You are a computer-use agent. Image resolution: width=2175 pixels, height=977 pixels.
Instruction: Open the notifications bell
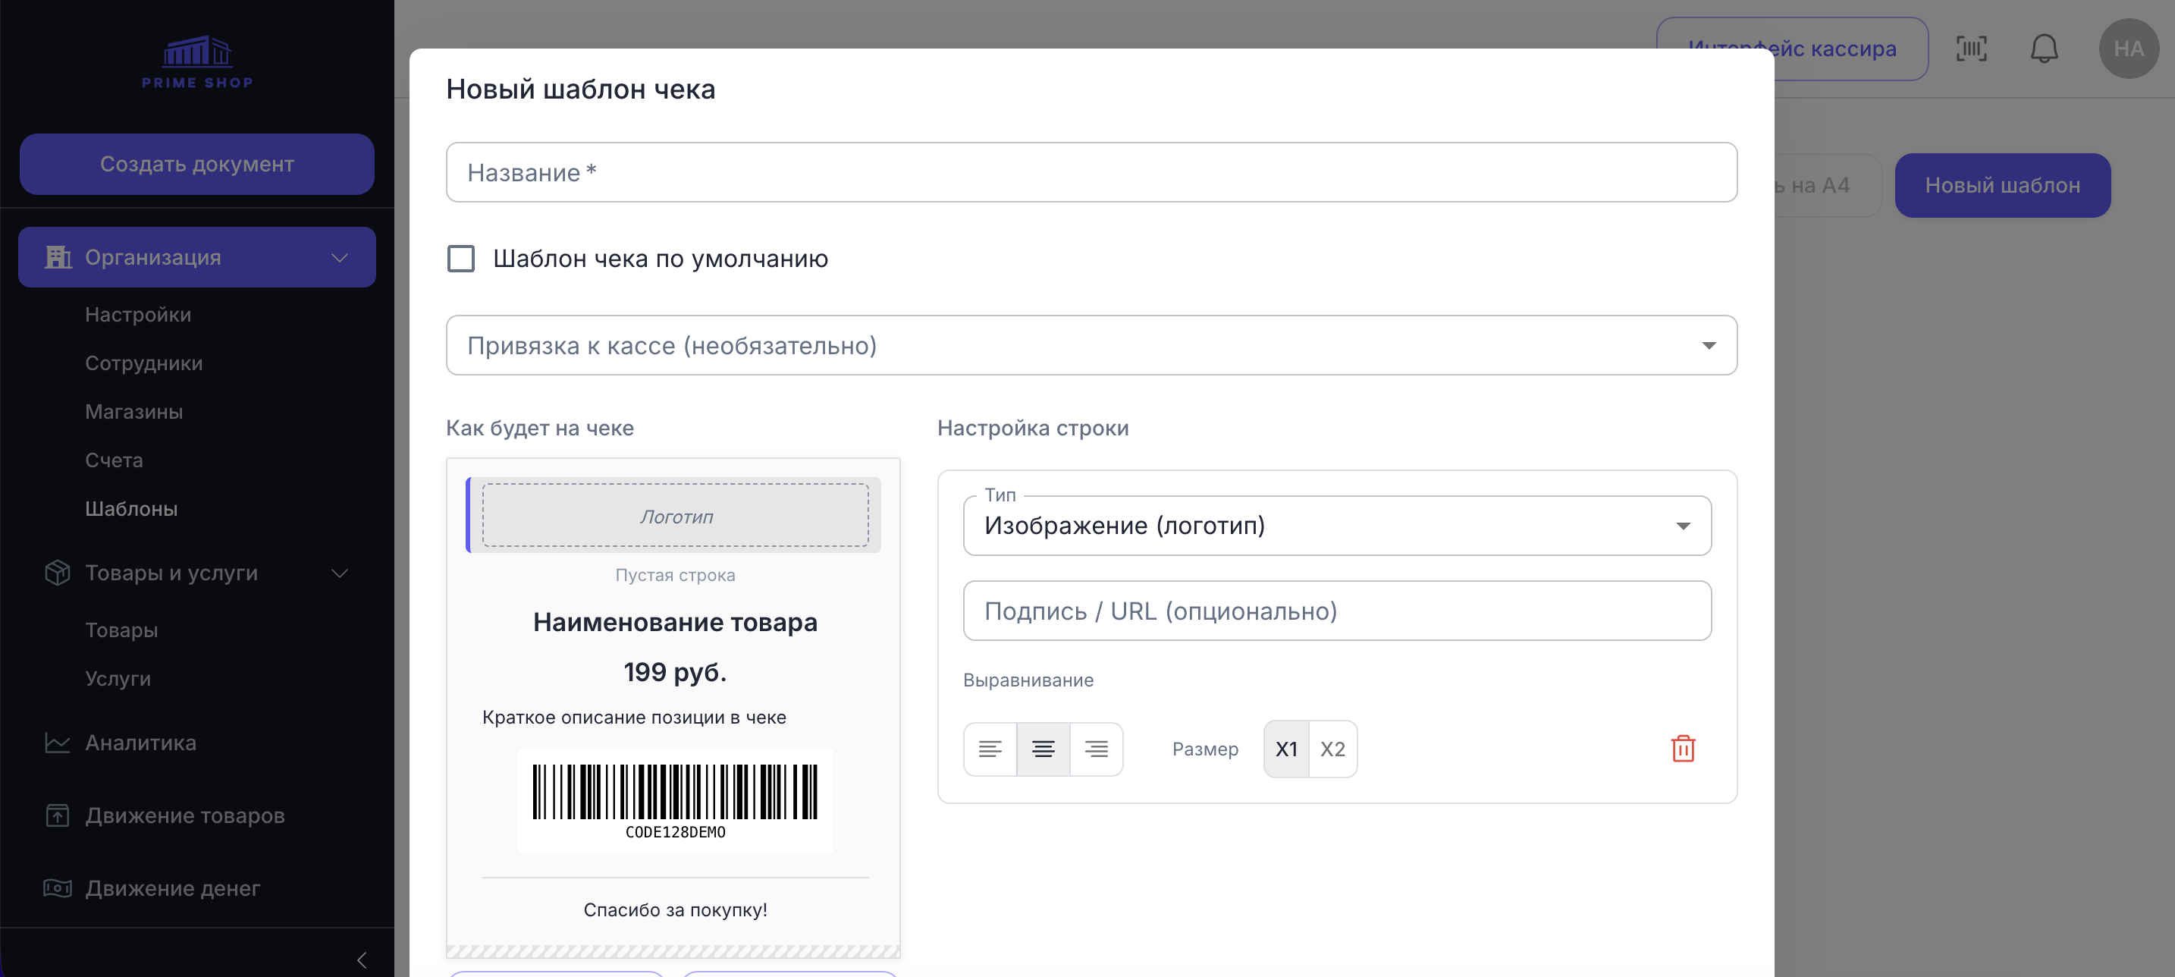coord(2044,49)
